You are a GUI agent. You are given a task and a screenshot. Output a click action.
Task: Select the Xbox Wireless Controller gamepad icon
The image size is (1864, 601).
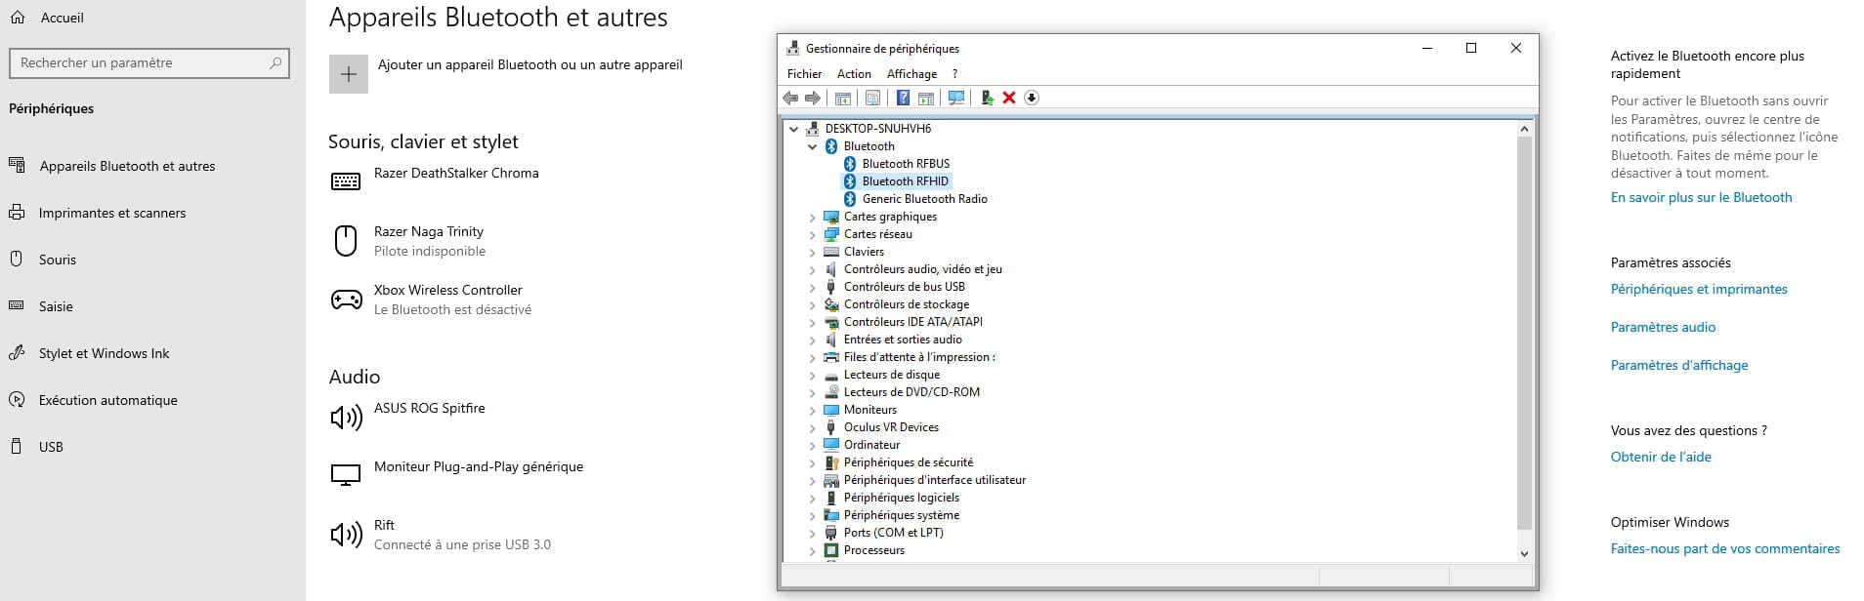click(346, 300)
